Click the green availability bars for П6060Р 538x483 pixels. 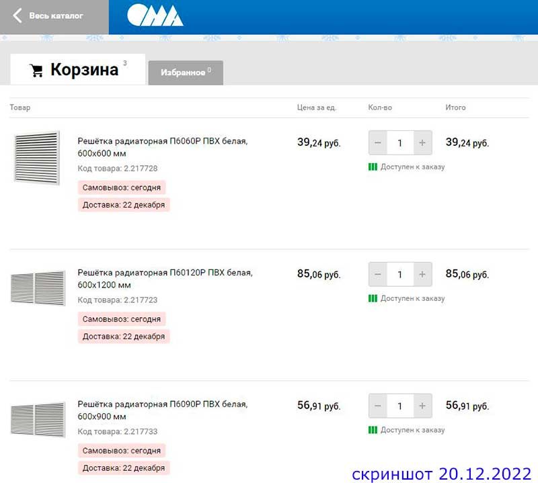(372, 167)
